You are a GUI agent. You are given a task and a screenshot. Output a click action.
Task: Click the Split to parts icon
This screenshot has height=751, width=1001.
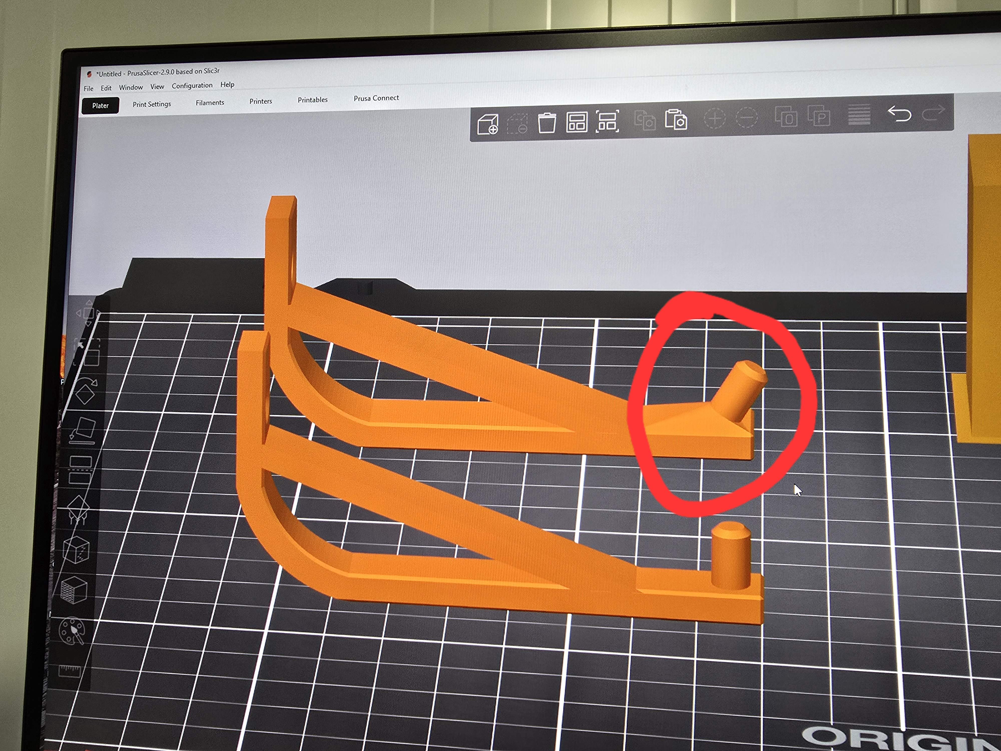pyautogui.click(x=819, y=116)
